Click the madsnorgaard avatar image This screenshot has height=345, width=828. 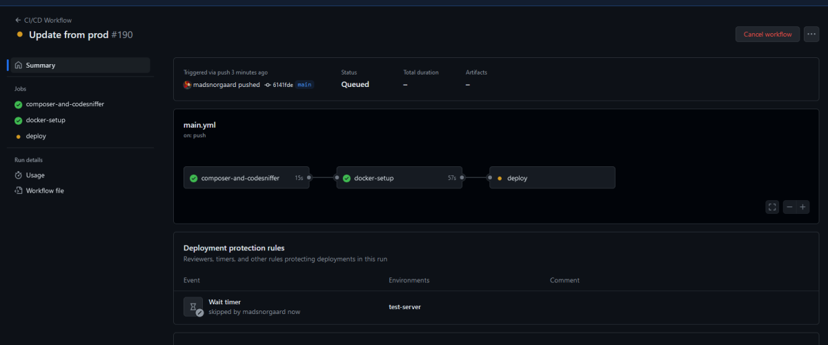click(x=187, y=85)
